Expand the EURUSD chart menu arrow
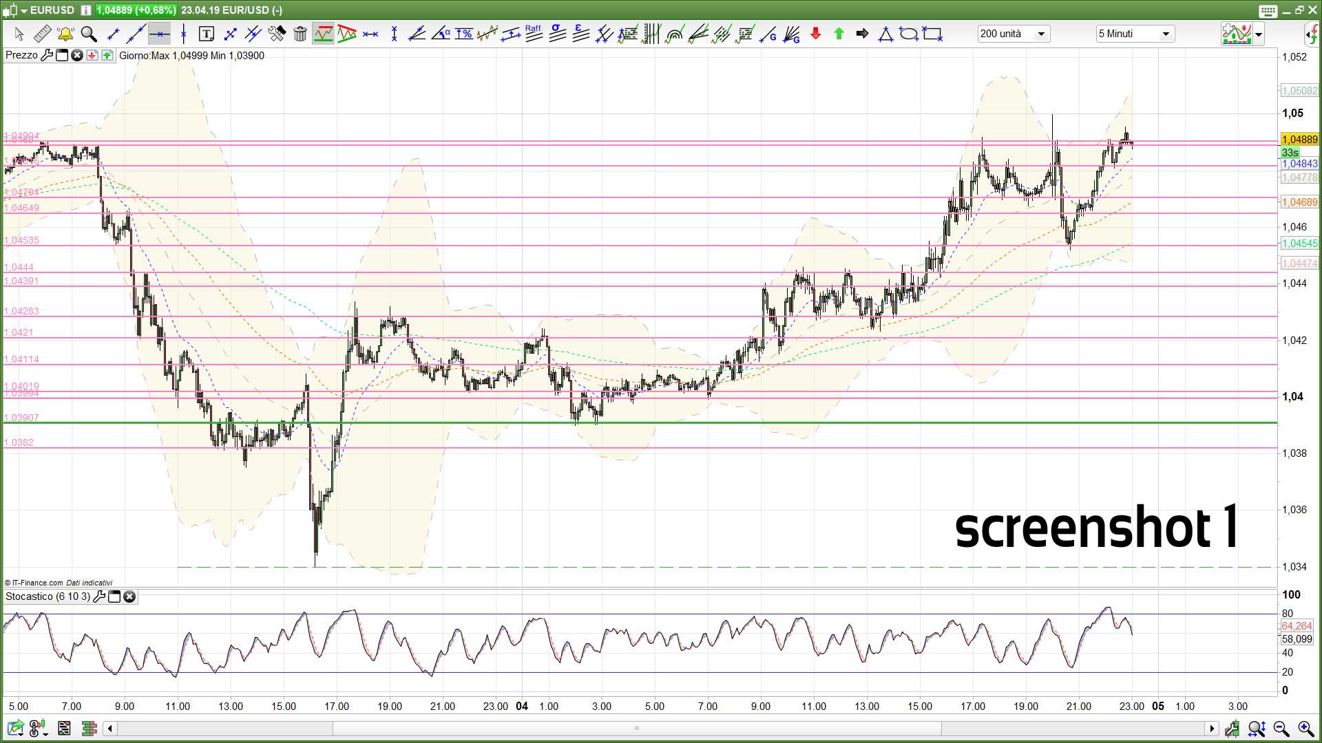Viewport: 1322px width, 743px height. (24, 10)
